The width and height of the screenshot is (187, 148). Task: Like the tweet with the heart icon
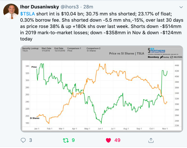pos(108,140)
